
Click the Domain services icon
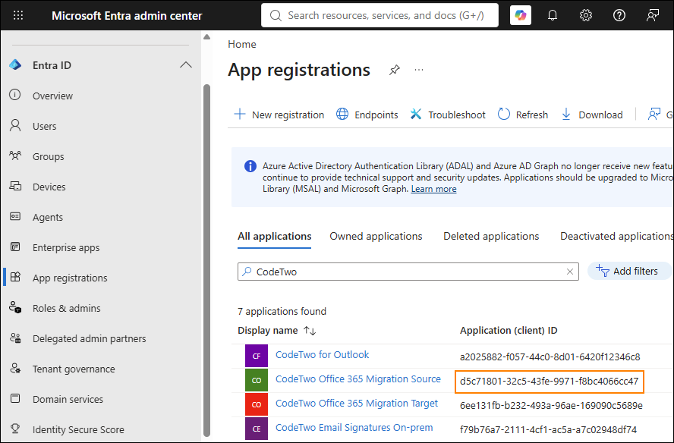(15, 399)
